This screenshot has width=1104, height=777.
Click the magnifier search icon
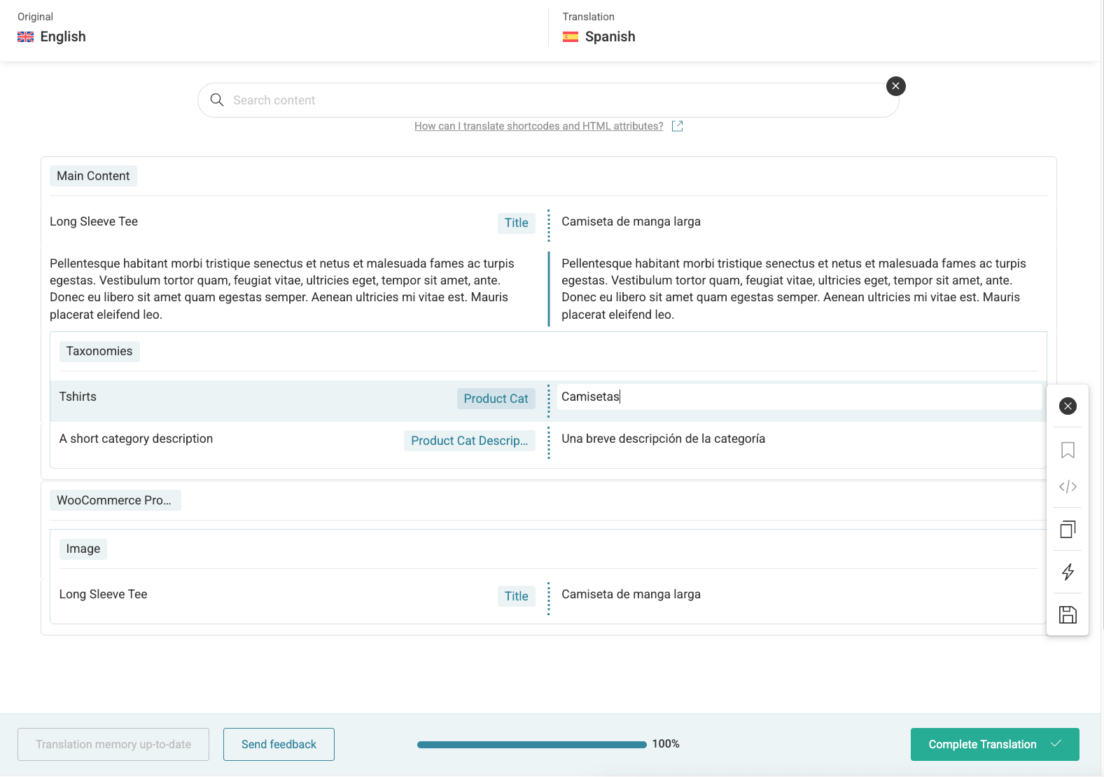click(x=217, y=100)
